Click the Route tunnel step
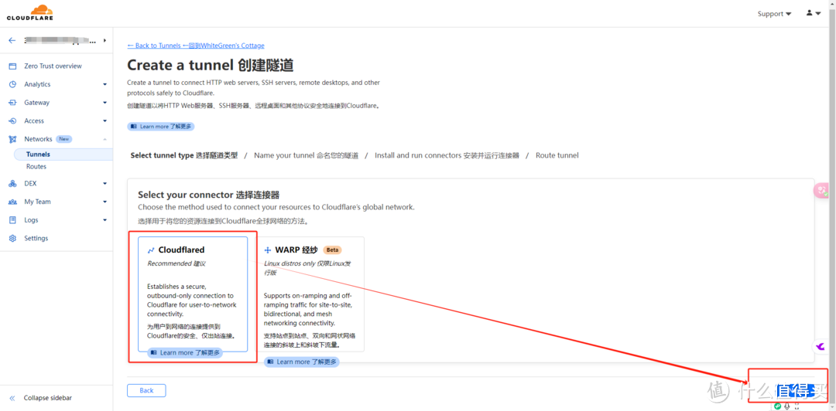Viewport: 836px width, 411px height. tap(557, 155)
